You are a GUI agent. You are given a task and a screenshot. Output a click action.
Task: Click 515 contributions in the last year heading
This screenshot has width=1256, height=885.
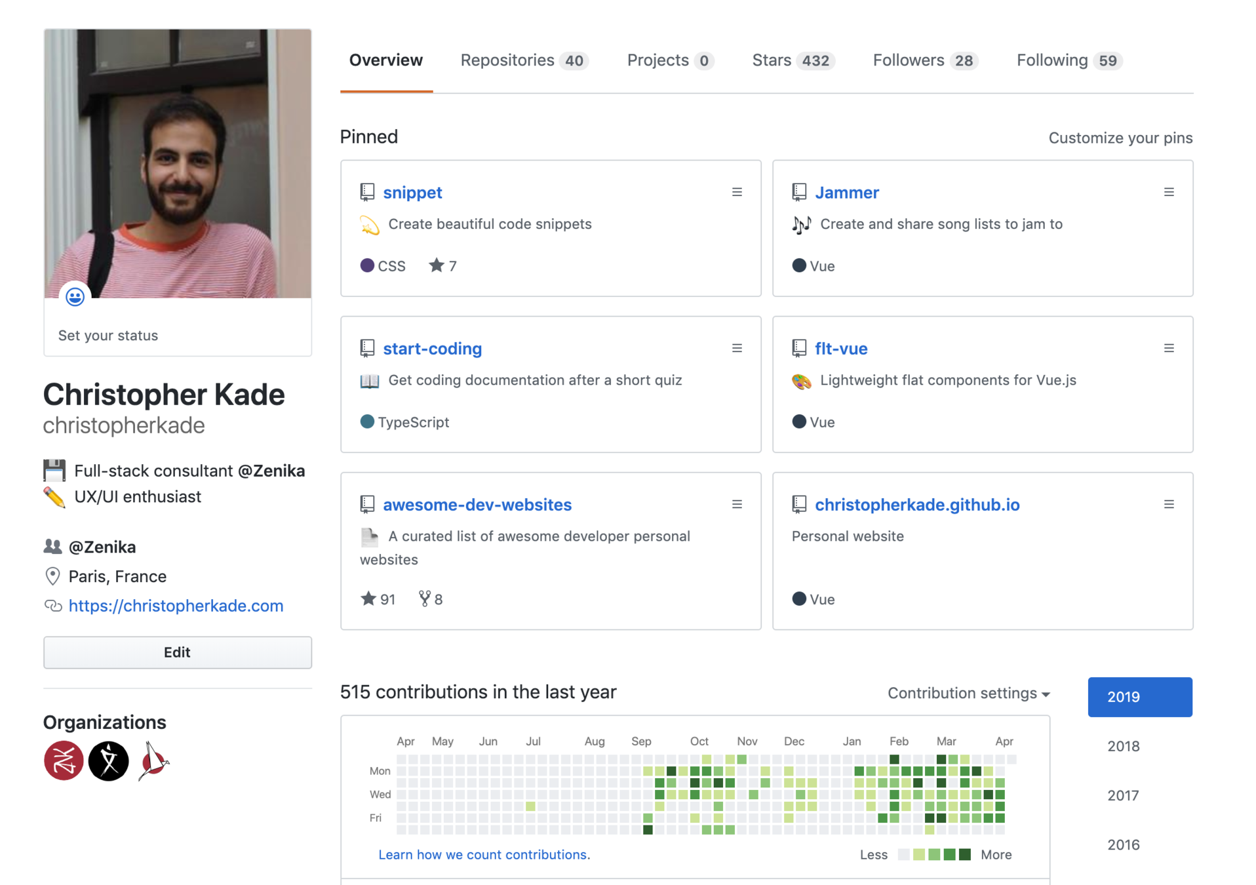(x=478, y=692)
